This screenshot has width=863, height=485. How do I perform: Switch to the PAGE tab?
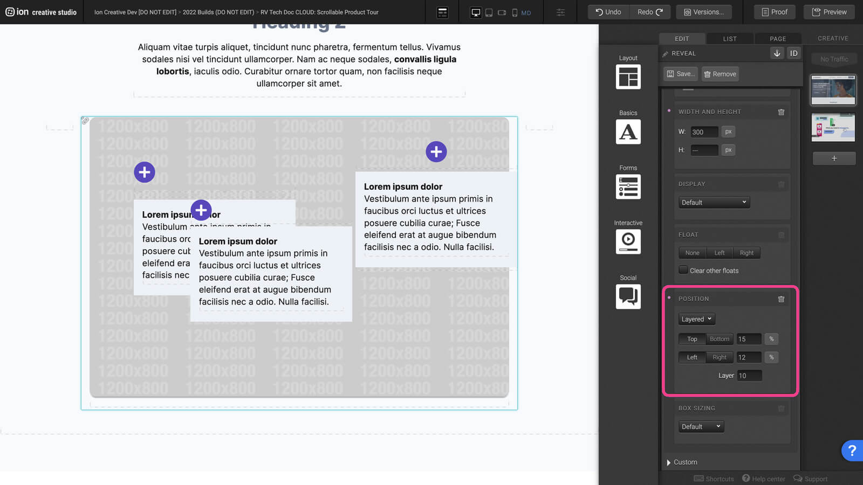(777, 39)
